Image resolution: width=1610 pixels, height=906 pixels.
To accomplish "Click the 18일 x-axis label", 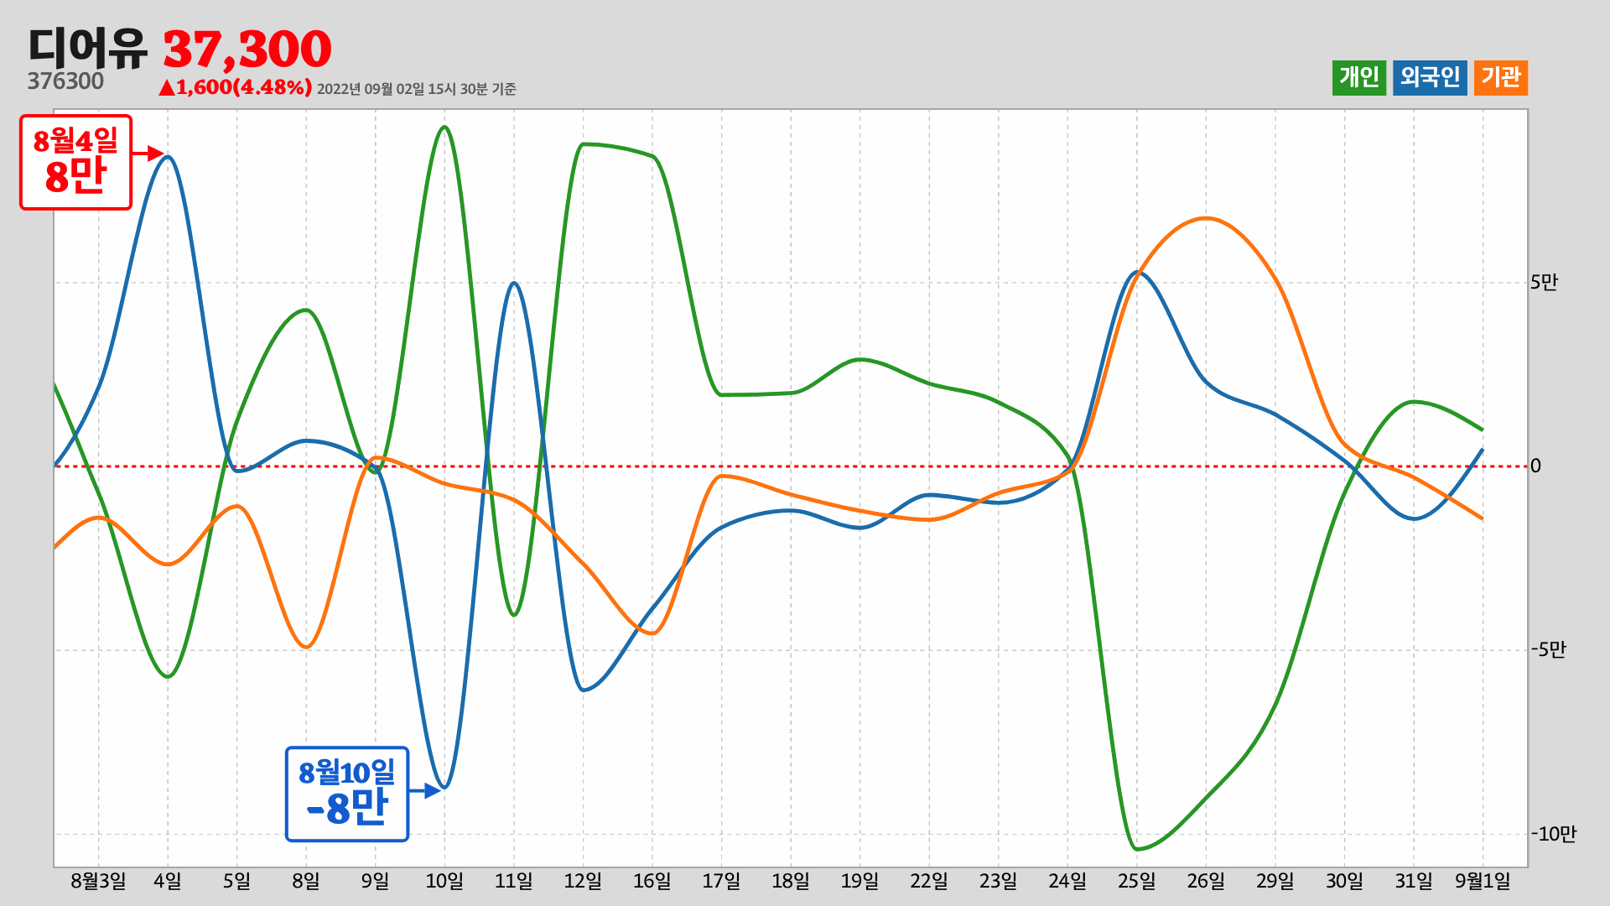I will [791, 881].
